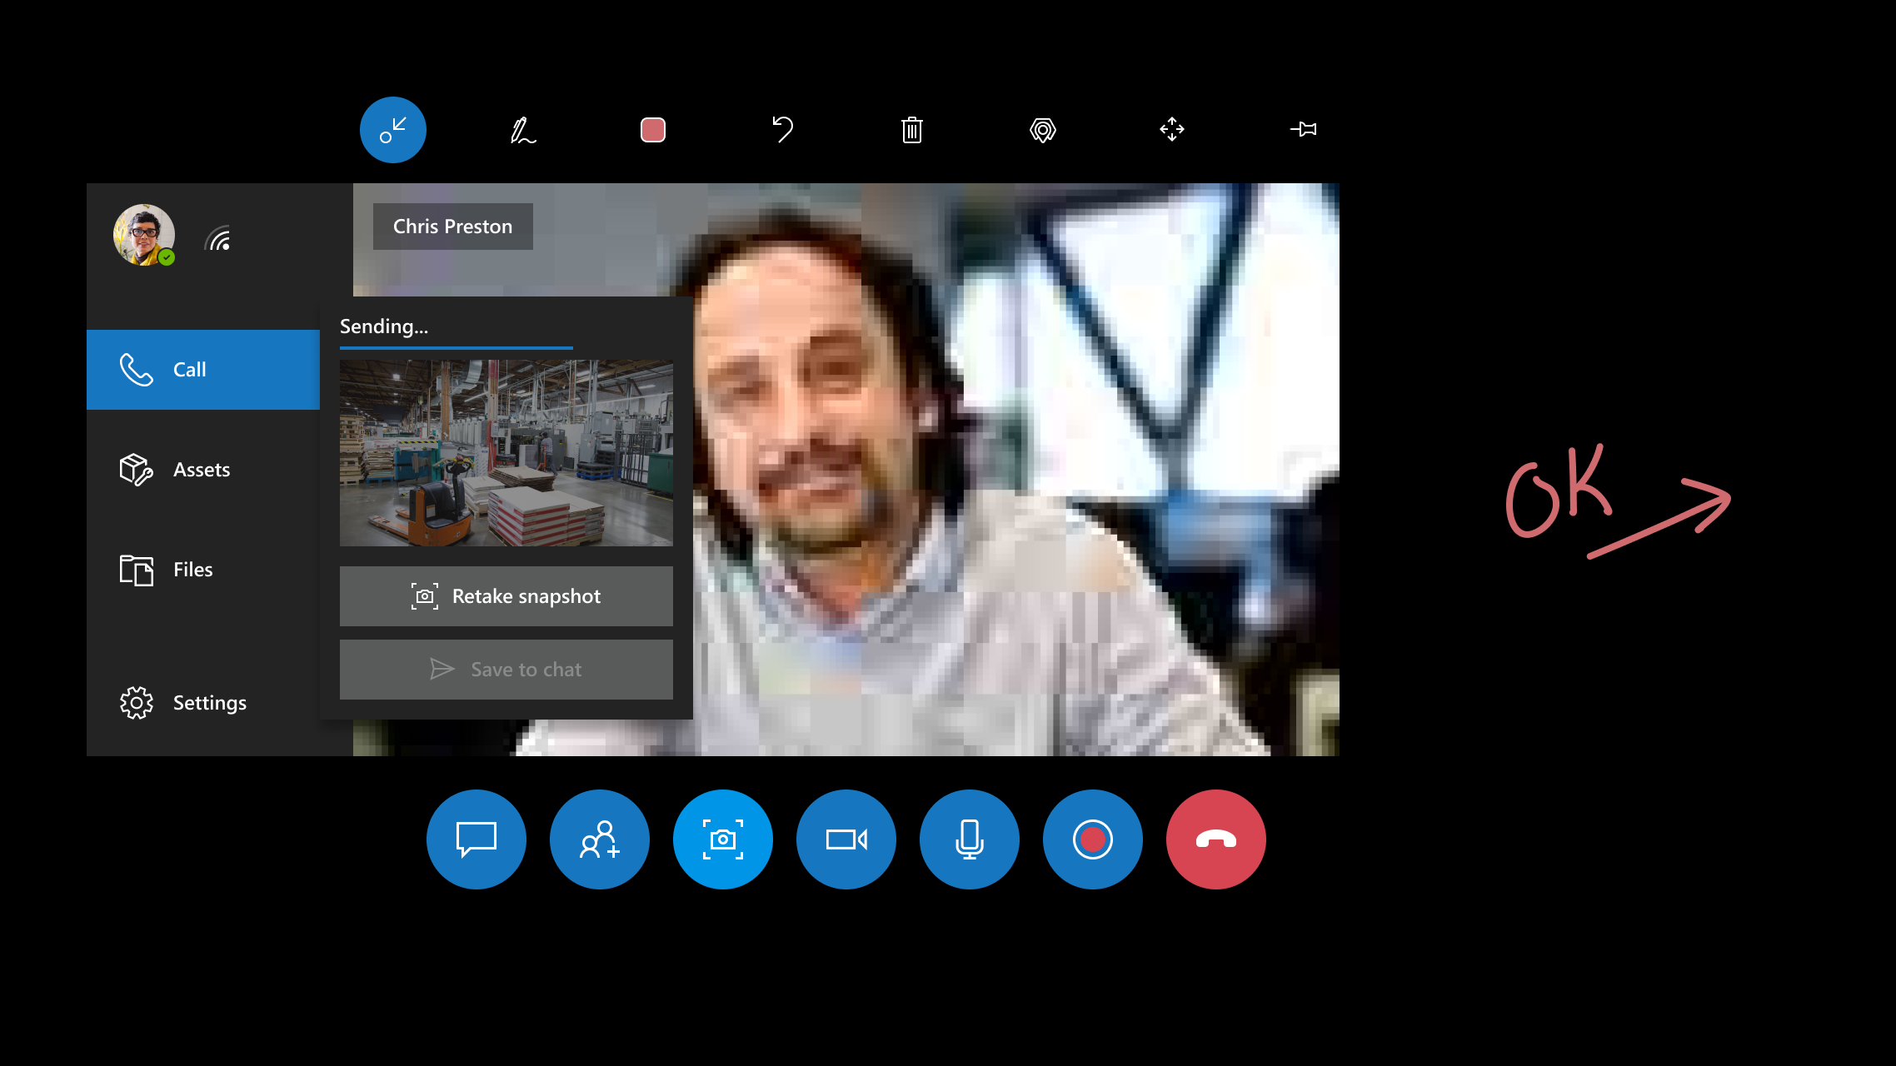Select the Assets menu item
The height and width of the screenshot is (1066, 1896).
coord(201,469)
